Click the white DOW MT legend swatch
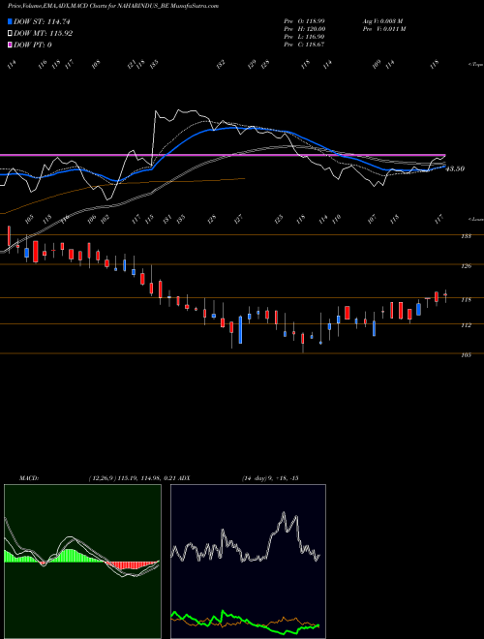Image resolution: width=484 pixels, height=639 pixels. click(10, 34)
